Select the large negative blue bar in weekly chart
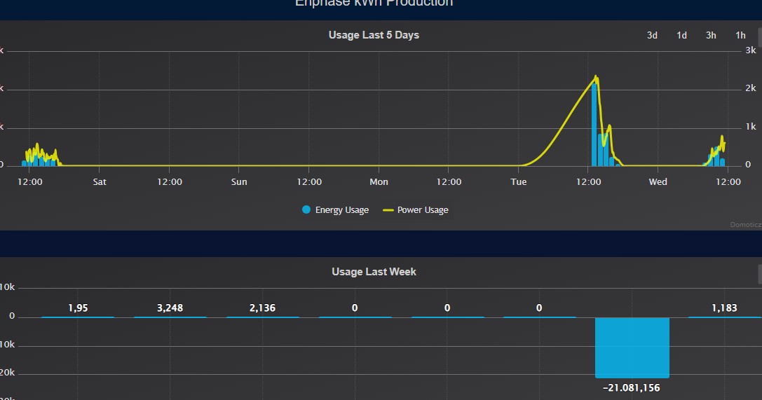The image size is (762, 400). click(x=632, y=347)
